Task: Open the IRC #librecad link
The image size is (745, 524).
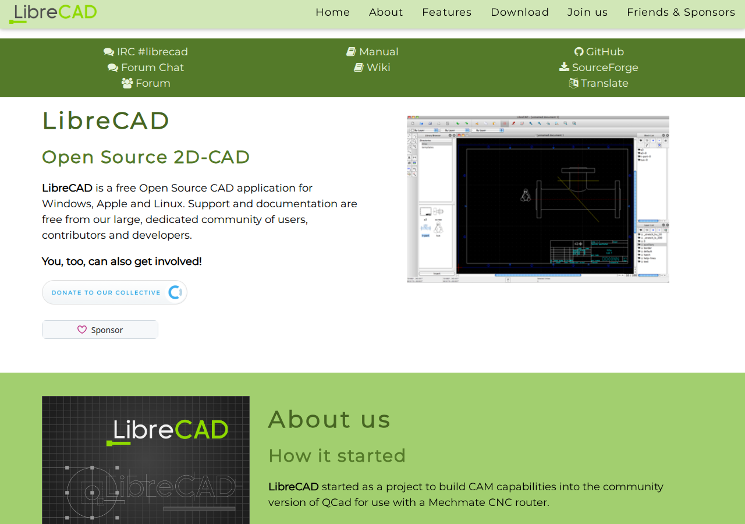Action: [x=152, y=52]
